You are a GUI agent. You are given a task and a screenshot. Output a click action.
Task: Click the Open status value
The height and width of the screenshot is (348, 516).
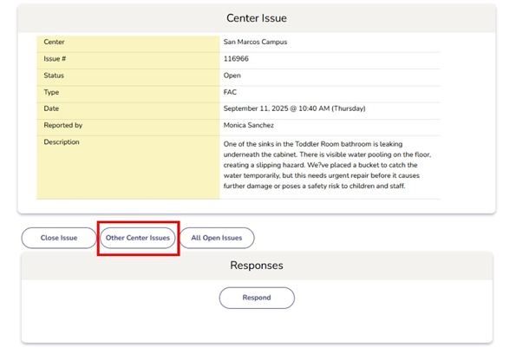pos(232,76)
